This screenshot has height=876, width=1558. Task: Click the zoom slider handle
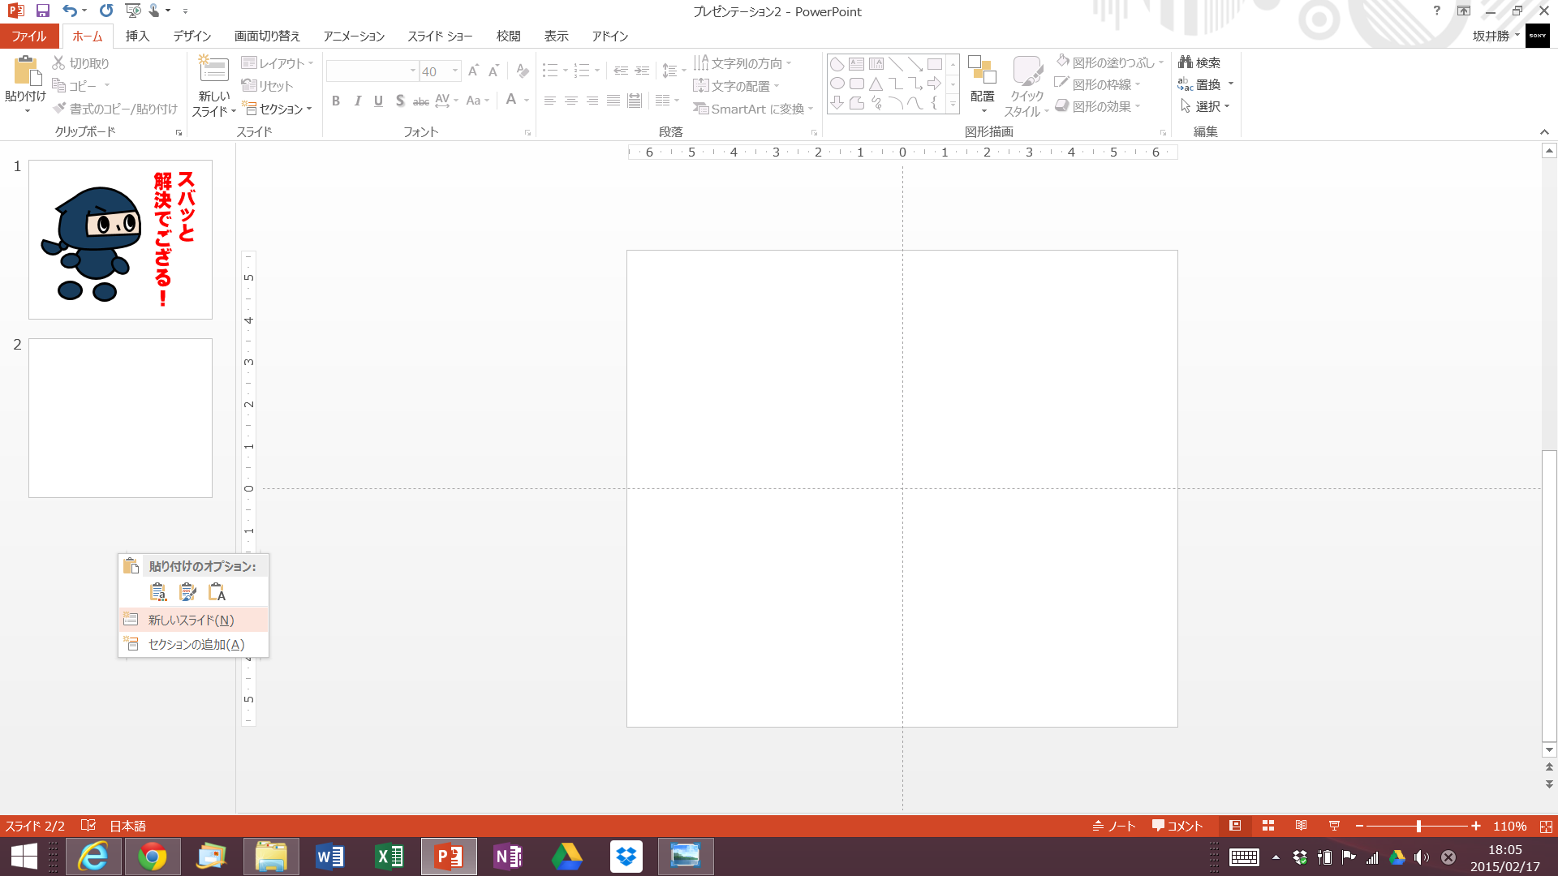tap(1418, 826)
